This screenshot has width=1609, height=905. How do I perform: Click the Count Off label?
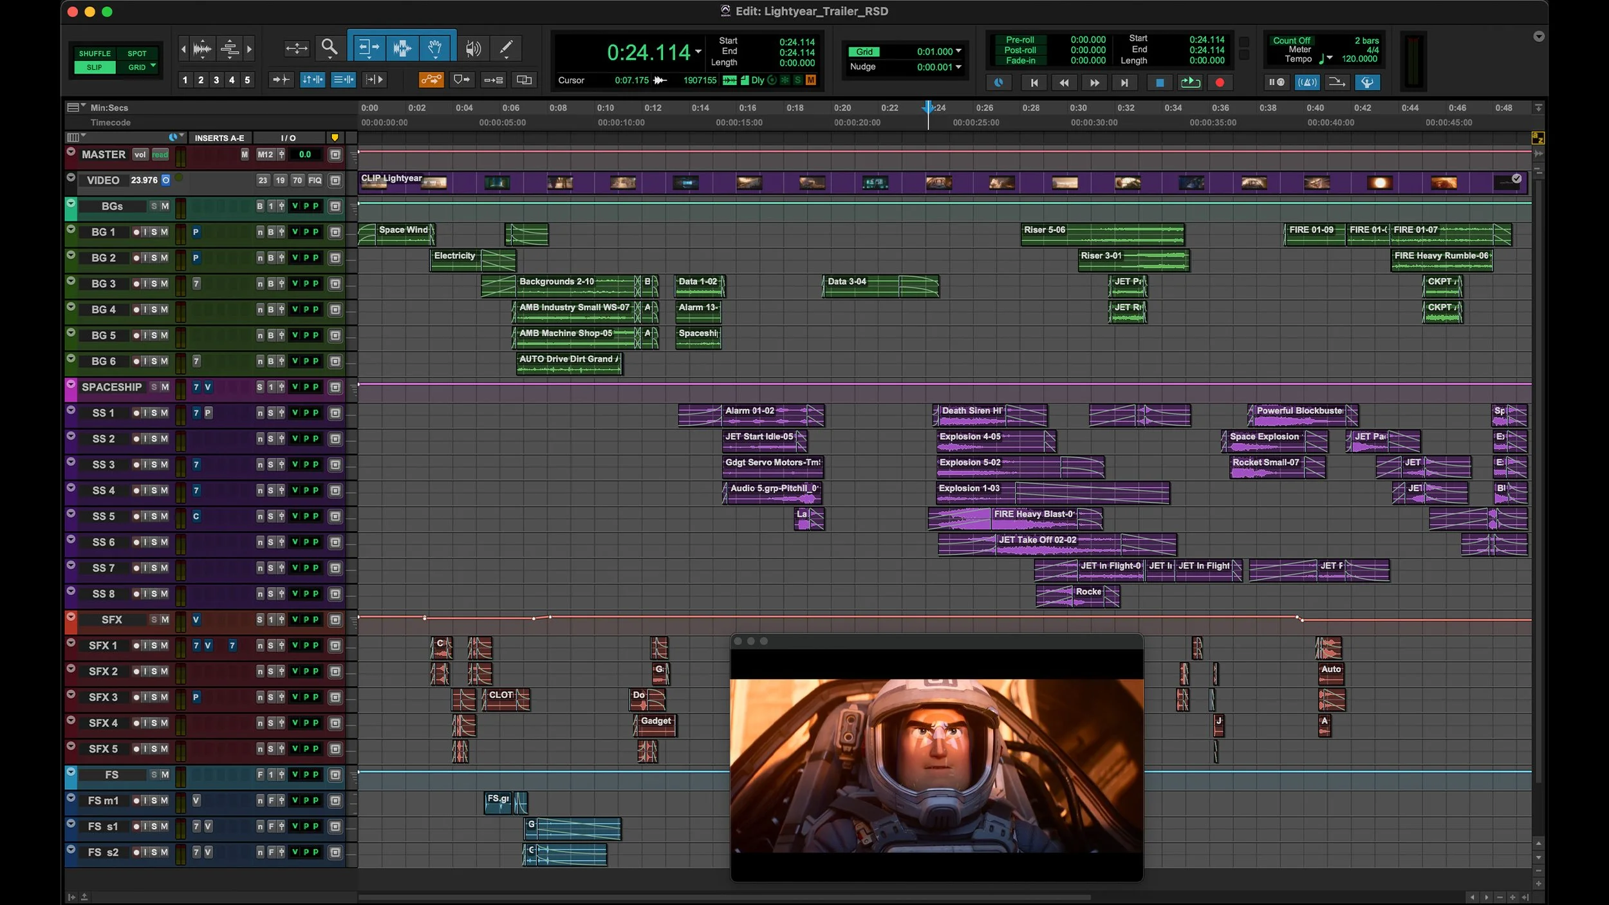1291,40
